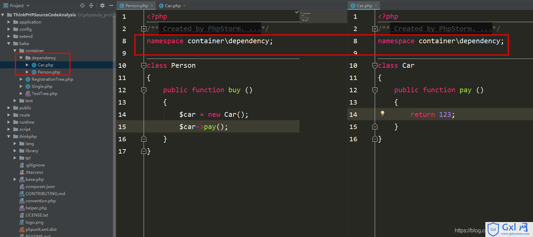Close the left Car.php tab
This screenshot has height=237, width=533.
184,6
